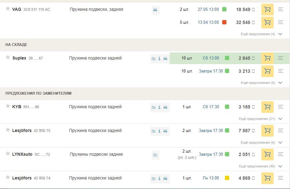Image resolution: width=290 pixels, height=189 pixels.
Task: Click cart icon for KYB spring
Action: tap(267, 107)
